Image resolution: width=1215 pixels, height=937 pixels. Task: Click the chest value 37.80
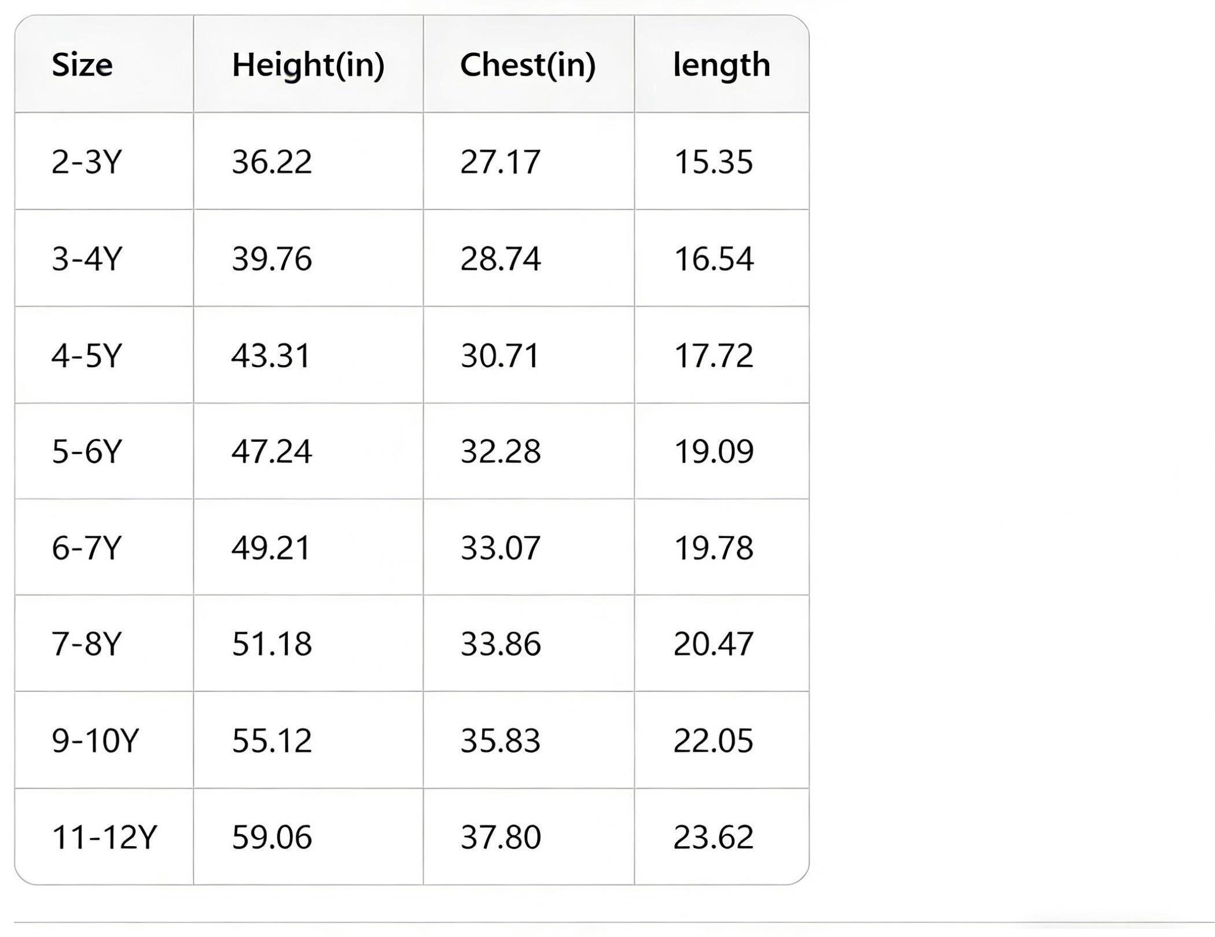point(500,838)
